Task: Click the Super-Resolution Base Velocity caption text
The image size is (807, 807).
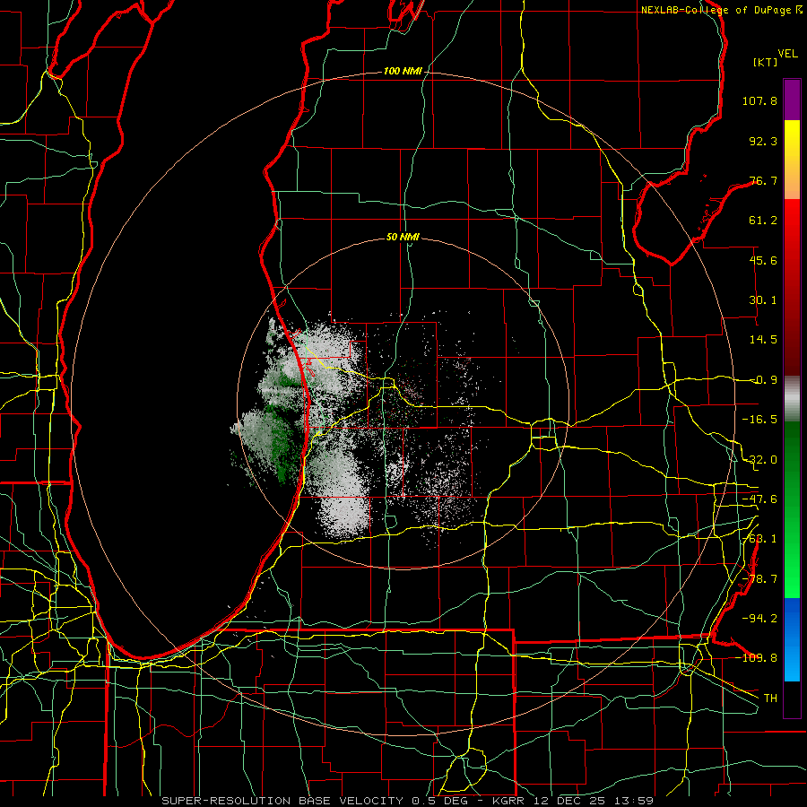Action: [408, 801]
